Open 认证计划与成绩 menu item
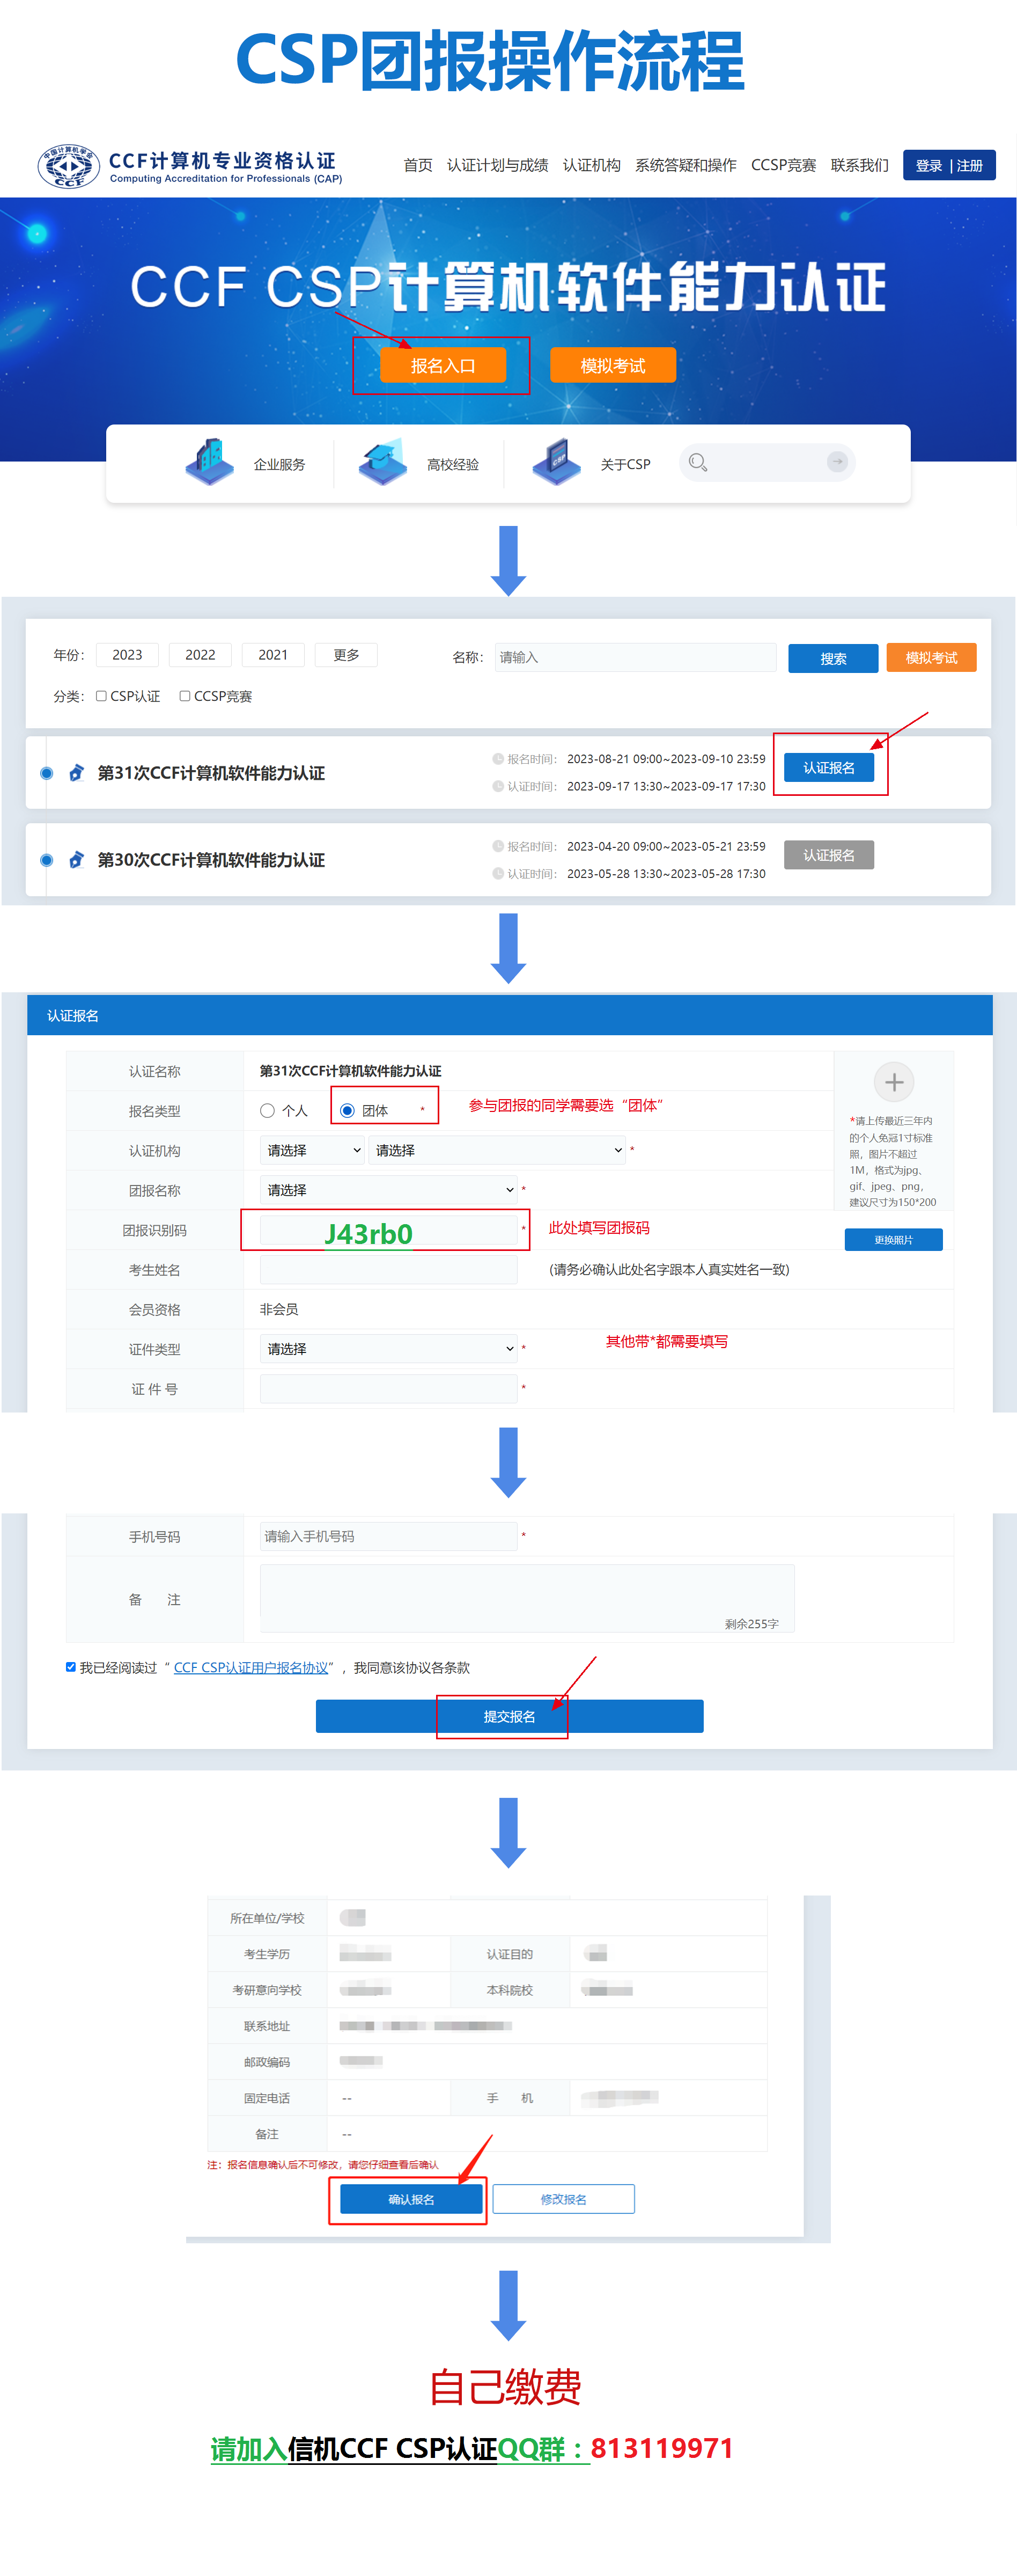 pos(498,165)
